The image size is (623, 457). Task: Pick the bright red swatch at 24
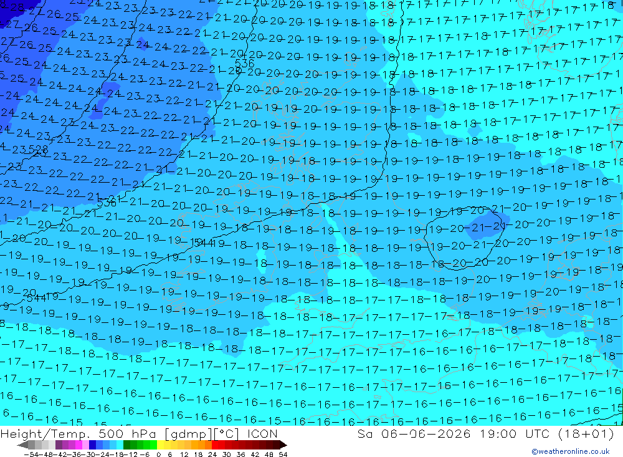215,445
